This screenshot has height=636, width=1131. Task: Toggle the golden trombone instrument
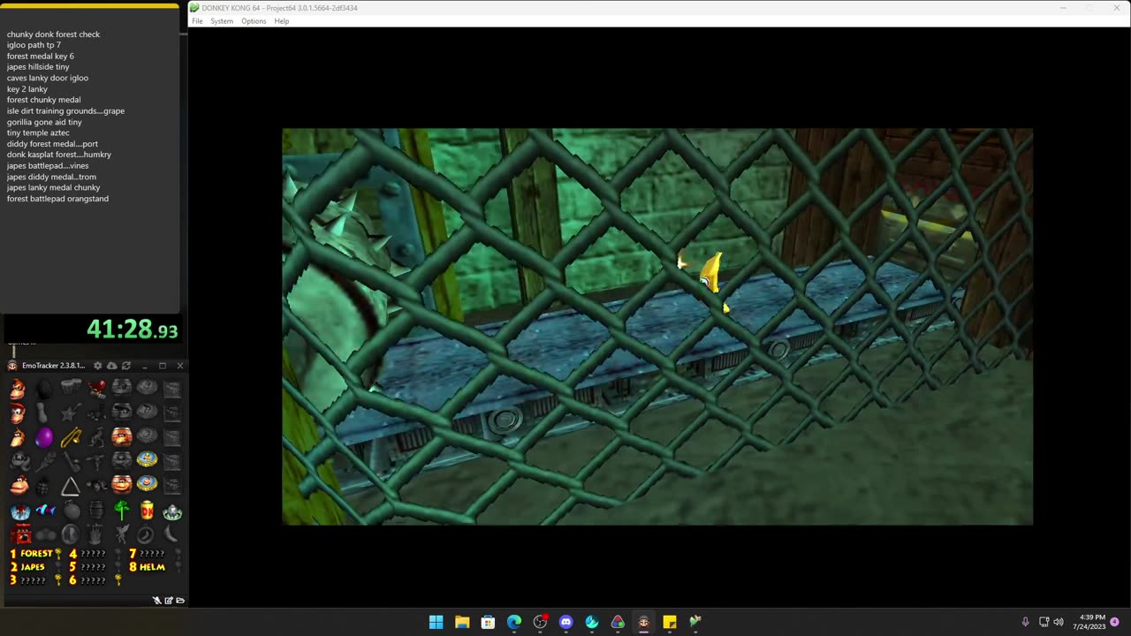coord(70,437)
